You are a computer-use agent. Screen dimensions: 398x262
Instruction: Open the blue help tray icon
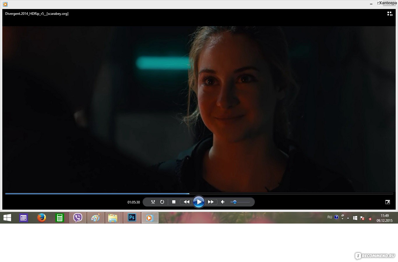[336, 217]
